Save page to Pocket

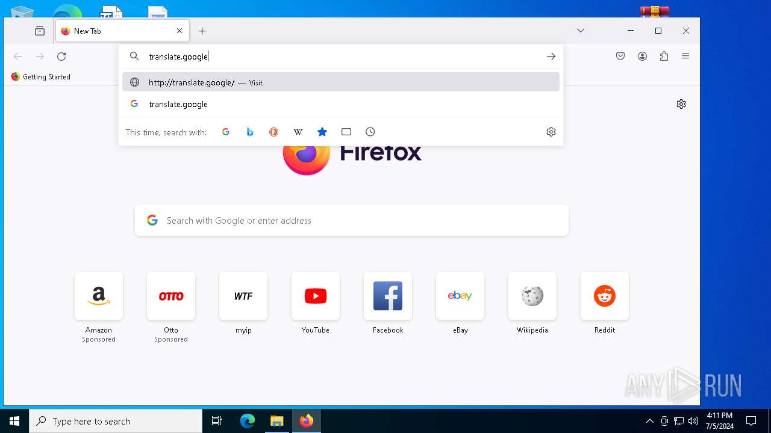click(620, 57)
